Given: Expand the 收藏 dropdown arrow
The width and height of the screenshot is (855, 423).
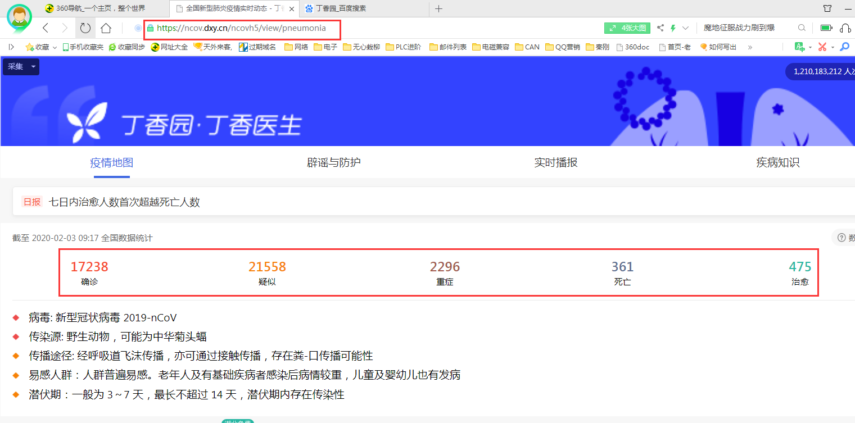Looking at the screenshot, I should (x=55, y=47).
